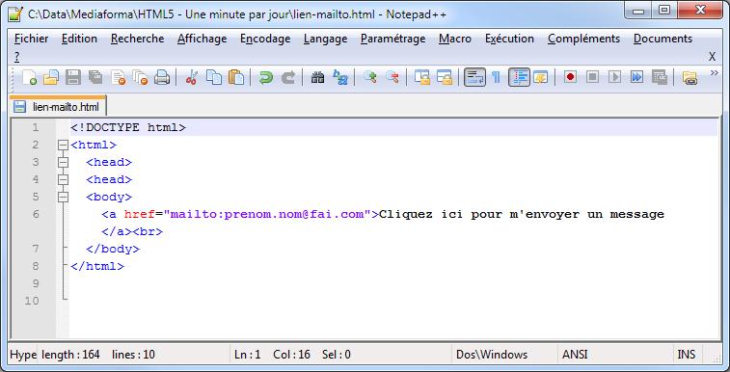The height and width of the screenshot is (372, 730).
Task: Open the ? help menu
Action: tap(16, 57)
